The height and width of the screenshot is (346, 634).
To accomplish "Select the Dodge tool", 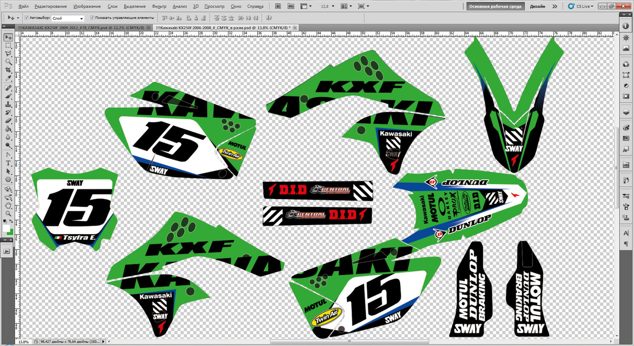I will (x=8, y=145).
